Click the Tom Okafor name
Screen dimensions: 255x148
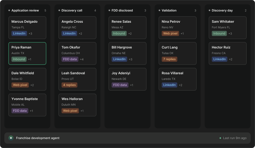[71, 47]
